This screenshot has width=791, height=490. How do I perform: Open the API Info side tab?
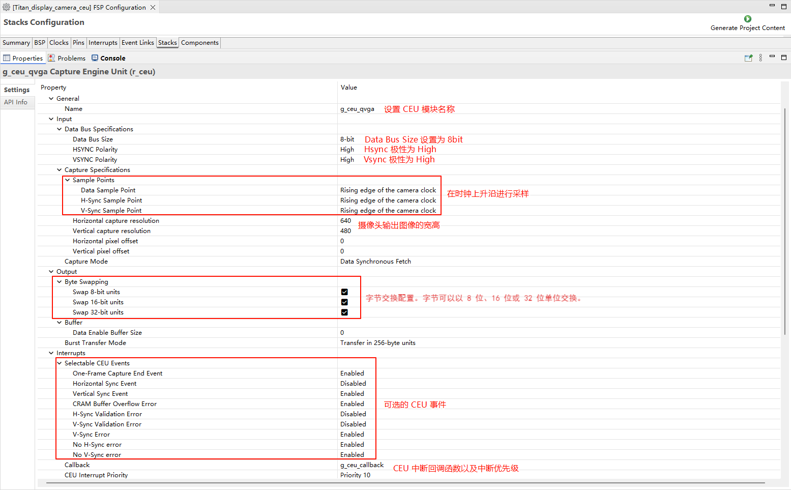(16, 102)
